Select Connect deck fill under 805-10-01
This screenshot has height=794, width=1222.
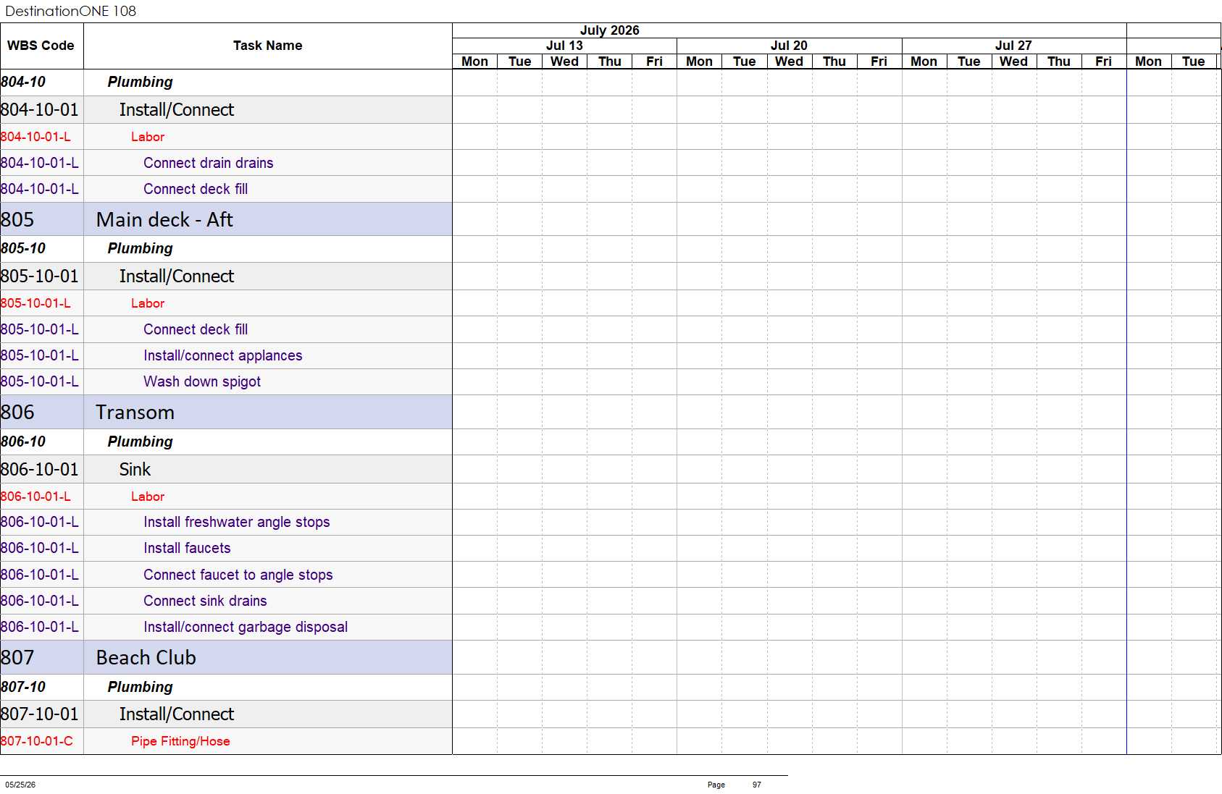tap(268, 329)
